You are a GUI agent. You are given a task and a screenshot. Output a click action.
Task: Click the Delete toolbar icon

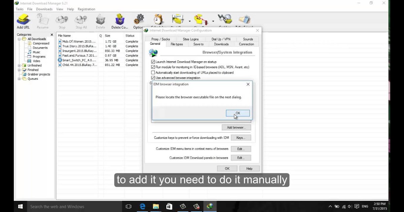coord(100,21)
